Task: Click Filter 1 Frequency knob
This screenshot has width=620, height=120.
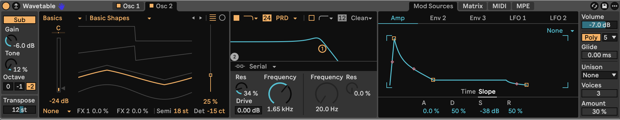Action: pyautogui.click(x=280, y=94)
